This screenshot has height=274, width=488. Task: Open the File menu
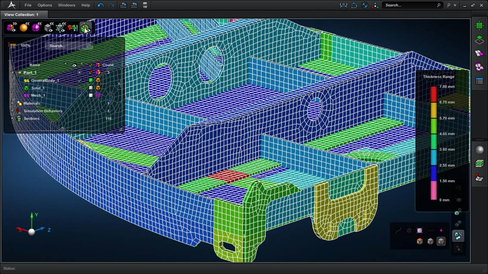click(x=28, y=5)
